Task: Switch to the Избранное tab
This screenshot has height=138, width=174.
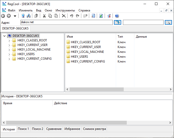Action: pos(72,129)
